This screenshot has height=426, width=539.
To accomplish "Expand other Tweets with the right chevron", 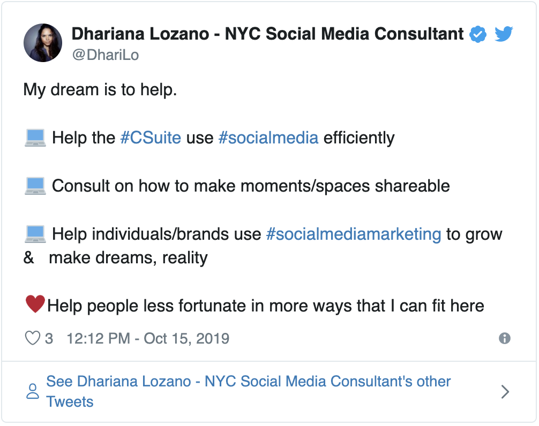I will coord(504,392).
